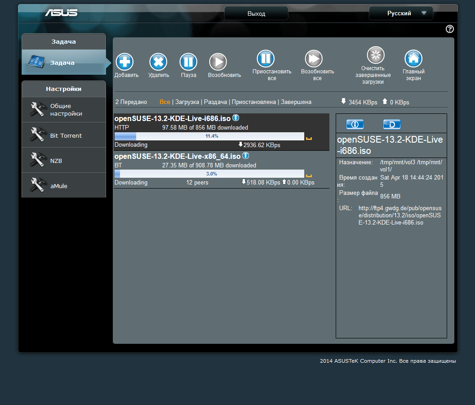Click the 0 KBps upload speed
This screenshot has width=475, height=405.
[399, 102]
